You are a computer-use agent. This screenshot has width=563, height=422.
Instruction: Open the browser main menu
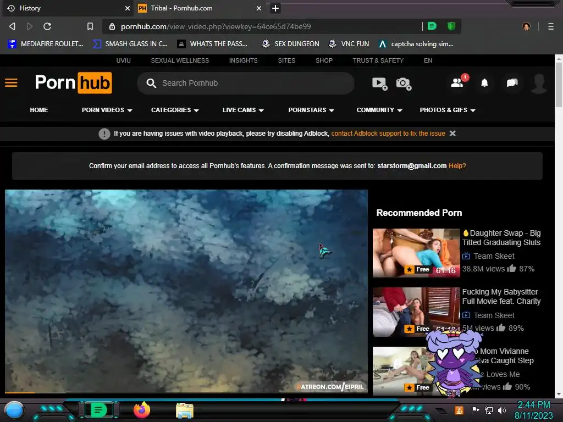point(551,26)
